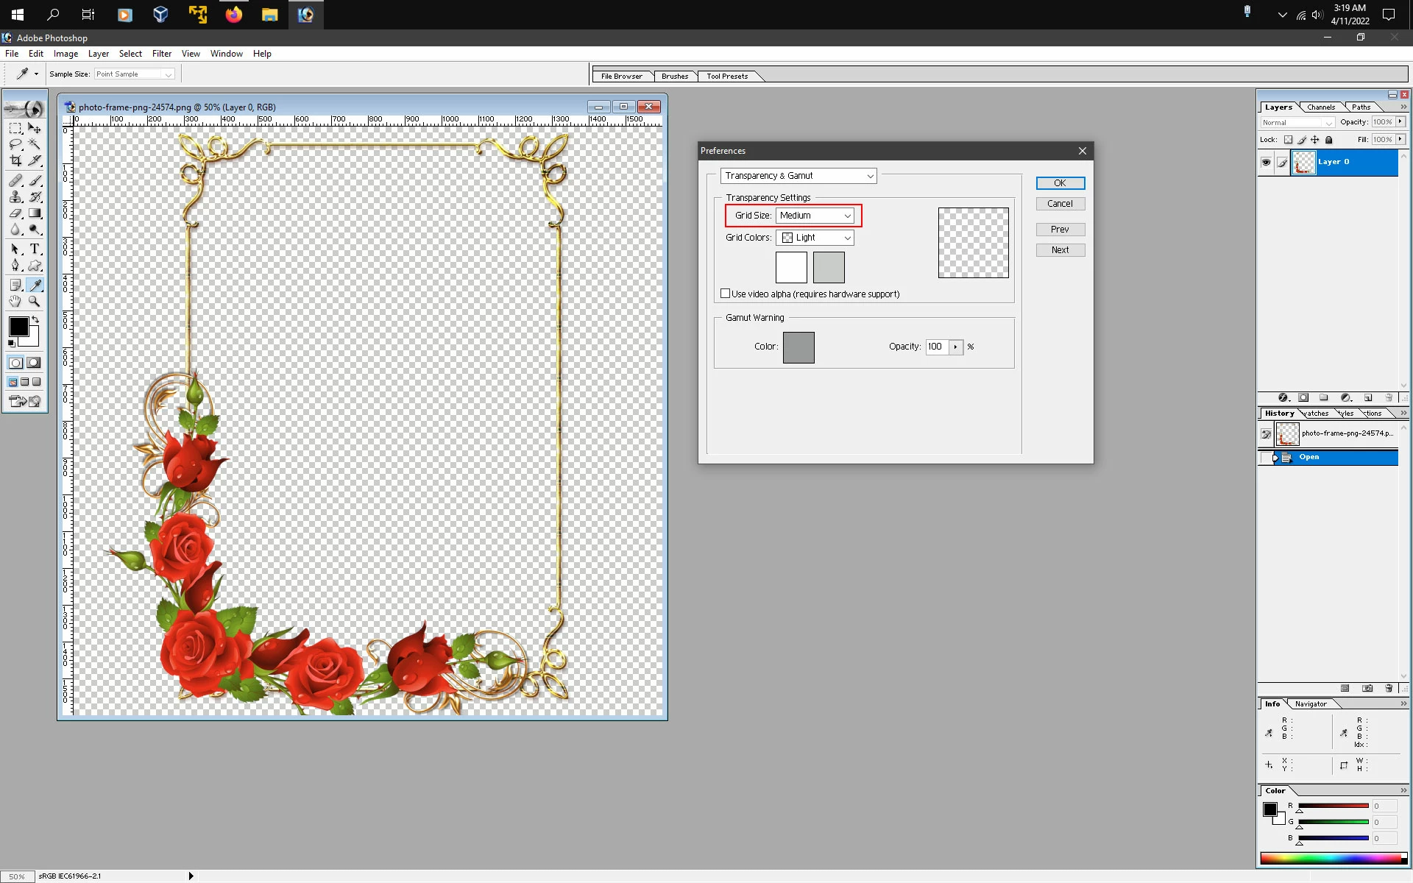Toggle Quick Mask mode button

34,363
